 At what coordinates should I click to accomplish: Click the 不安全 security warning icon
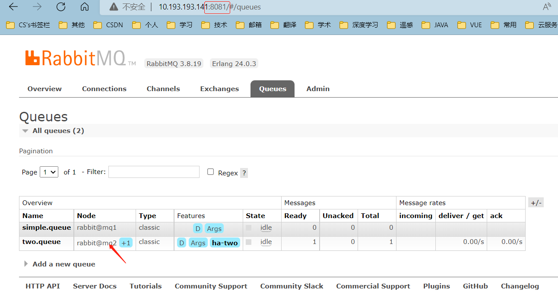[114, 7]
